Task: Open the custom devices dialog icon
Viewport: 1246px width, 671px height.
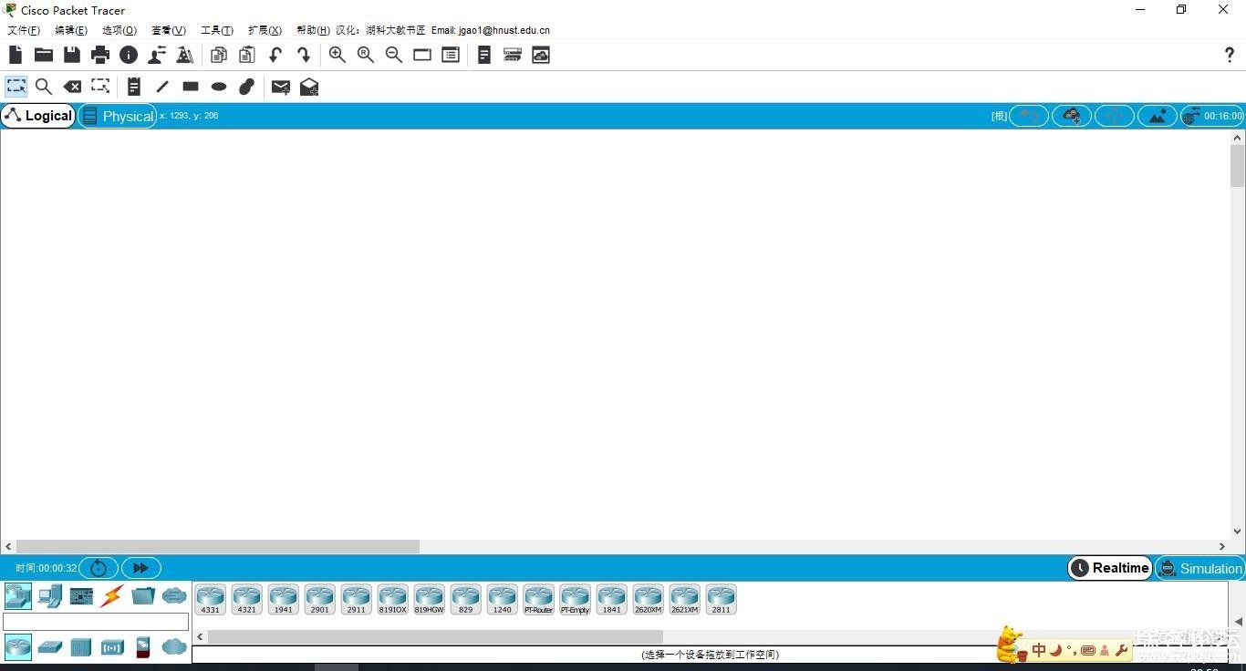Action: [x=451, y=55]
